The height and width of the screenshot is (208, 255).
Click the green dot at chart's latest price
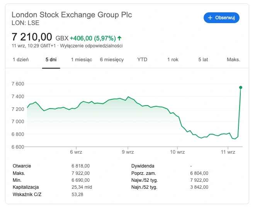tap(241, 87)
